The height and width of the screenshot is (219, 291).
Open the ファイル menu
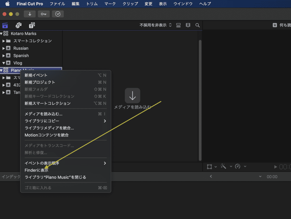(57, 4)
